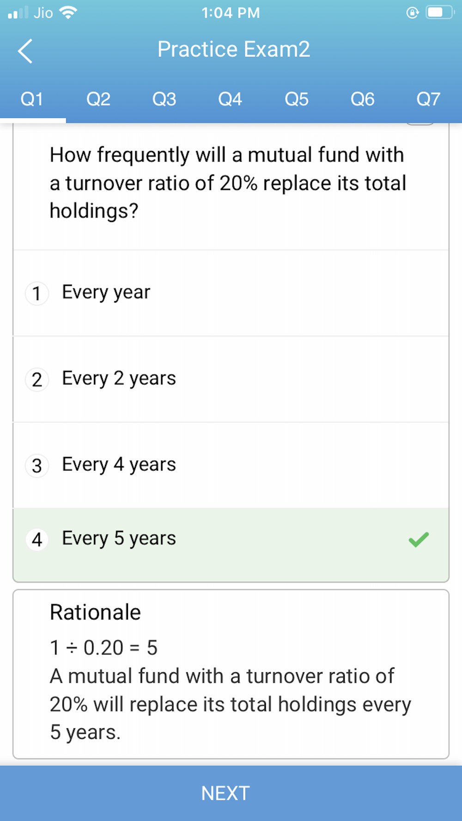
Task: Open the Q7 question tab
Action: [428, 99]
